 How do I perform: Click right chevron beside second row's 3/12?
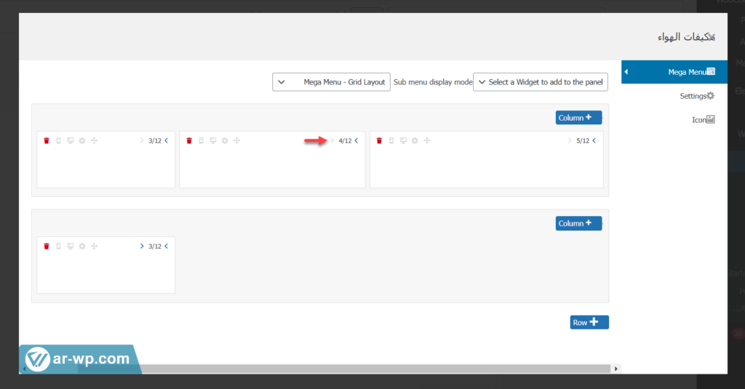coord(142,246)
